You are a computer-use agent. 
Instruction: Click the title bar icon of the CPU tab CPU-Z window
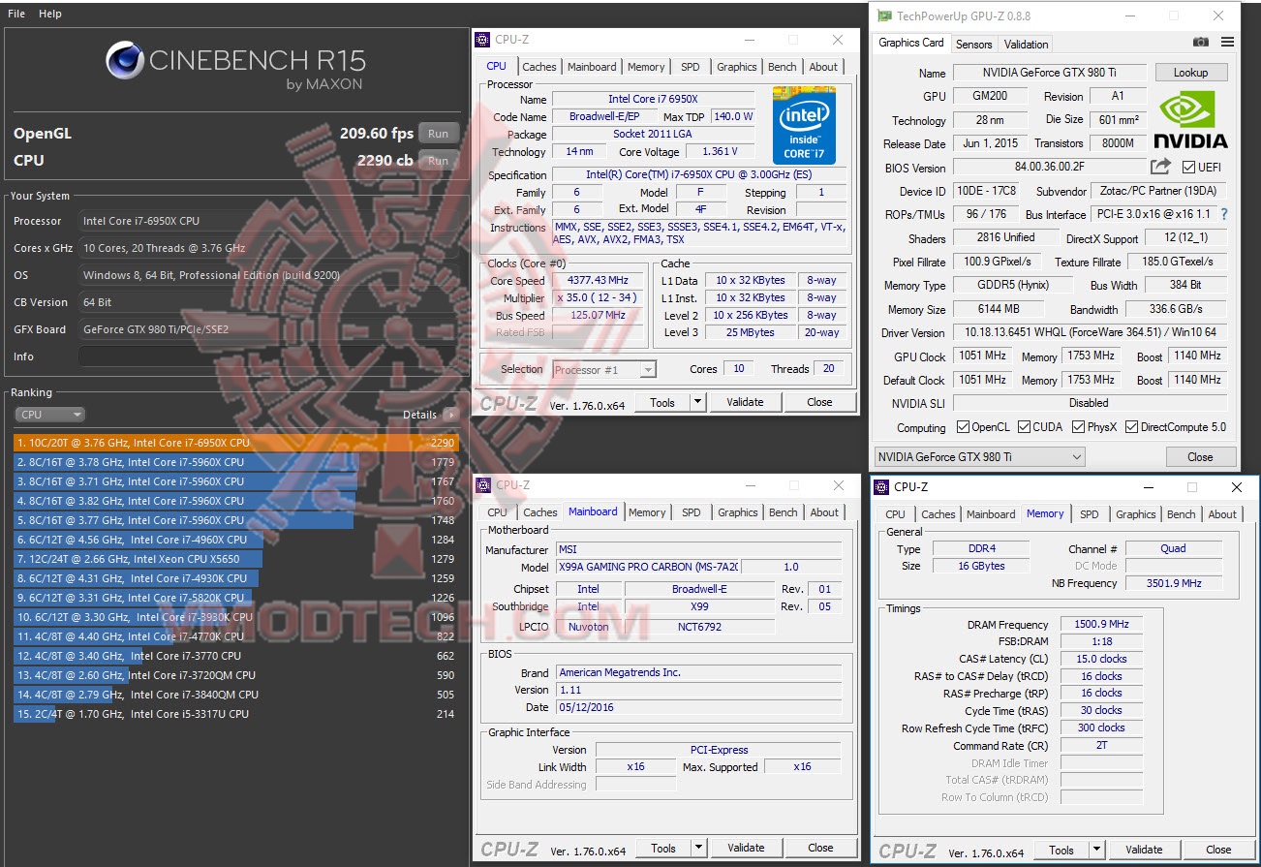(483, 40)
